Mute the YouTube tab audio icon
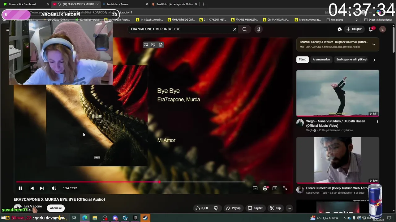Screen dimensions: 396x222 click(x=59, y=4)
